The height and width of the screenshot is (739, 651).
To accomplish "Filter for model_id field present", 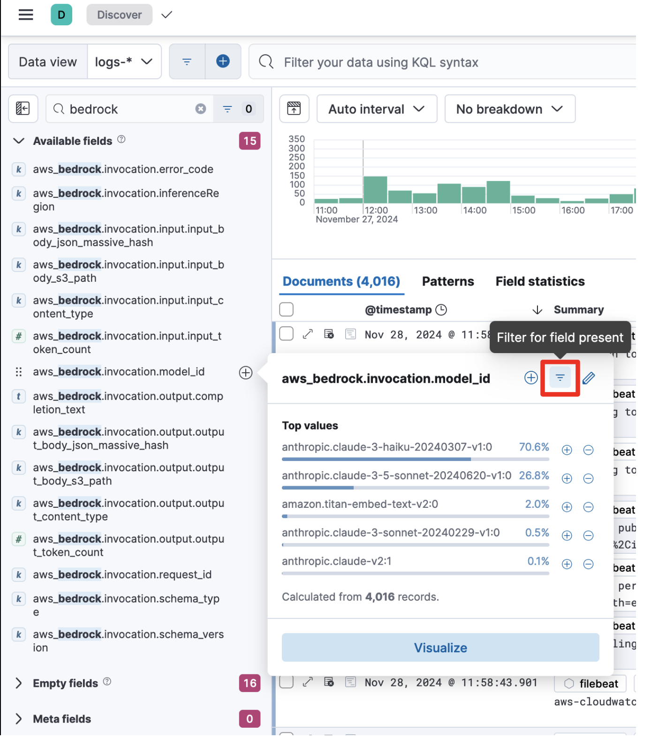I will pos(560,377).
